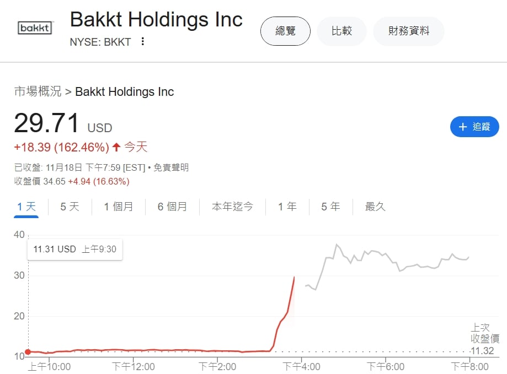Select 本年迄今 year-to-date range
This screenshot has width=507, height=374.
232,207
